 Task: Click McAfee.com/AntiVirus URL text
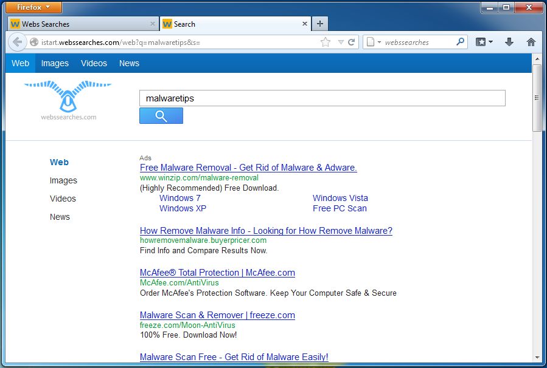179,283
